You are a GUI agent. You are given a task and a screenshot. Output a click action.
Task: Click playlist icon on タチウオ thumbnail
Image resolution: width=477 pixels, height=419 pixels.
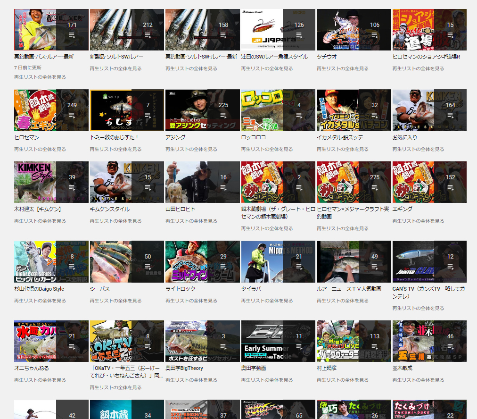pos(375,35)
